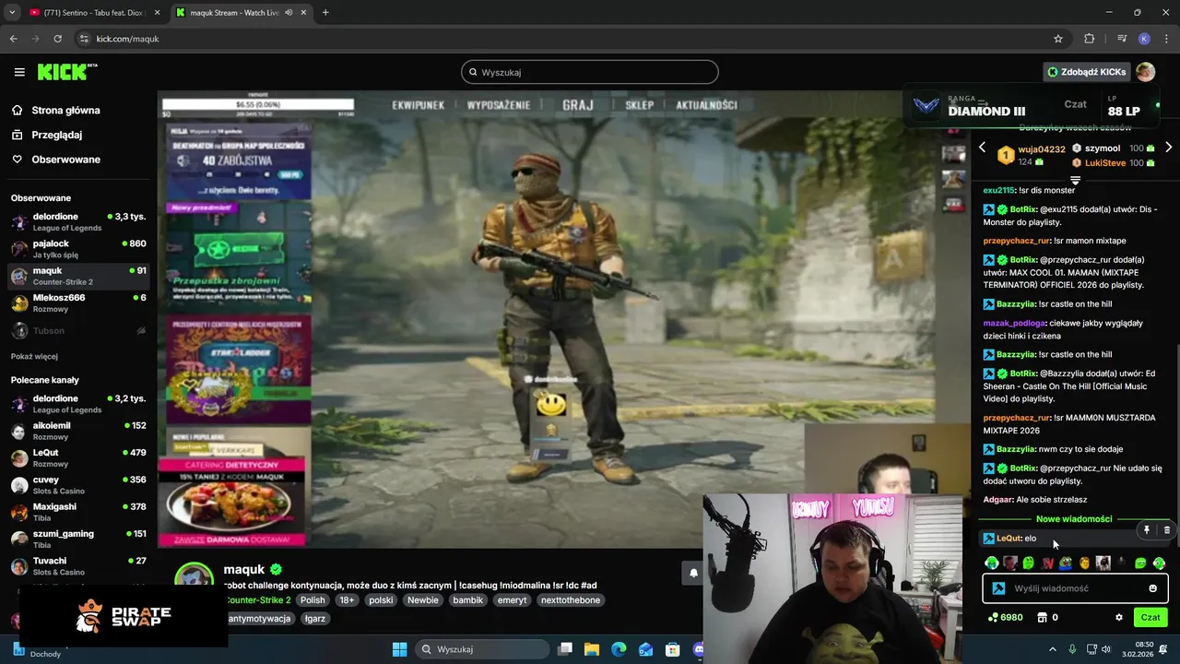The image size is (1180, 664).
Task: Click the Polish tag
Action: (x=313, y=599)
